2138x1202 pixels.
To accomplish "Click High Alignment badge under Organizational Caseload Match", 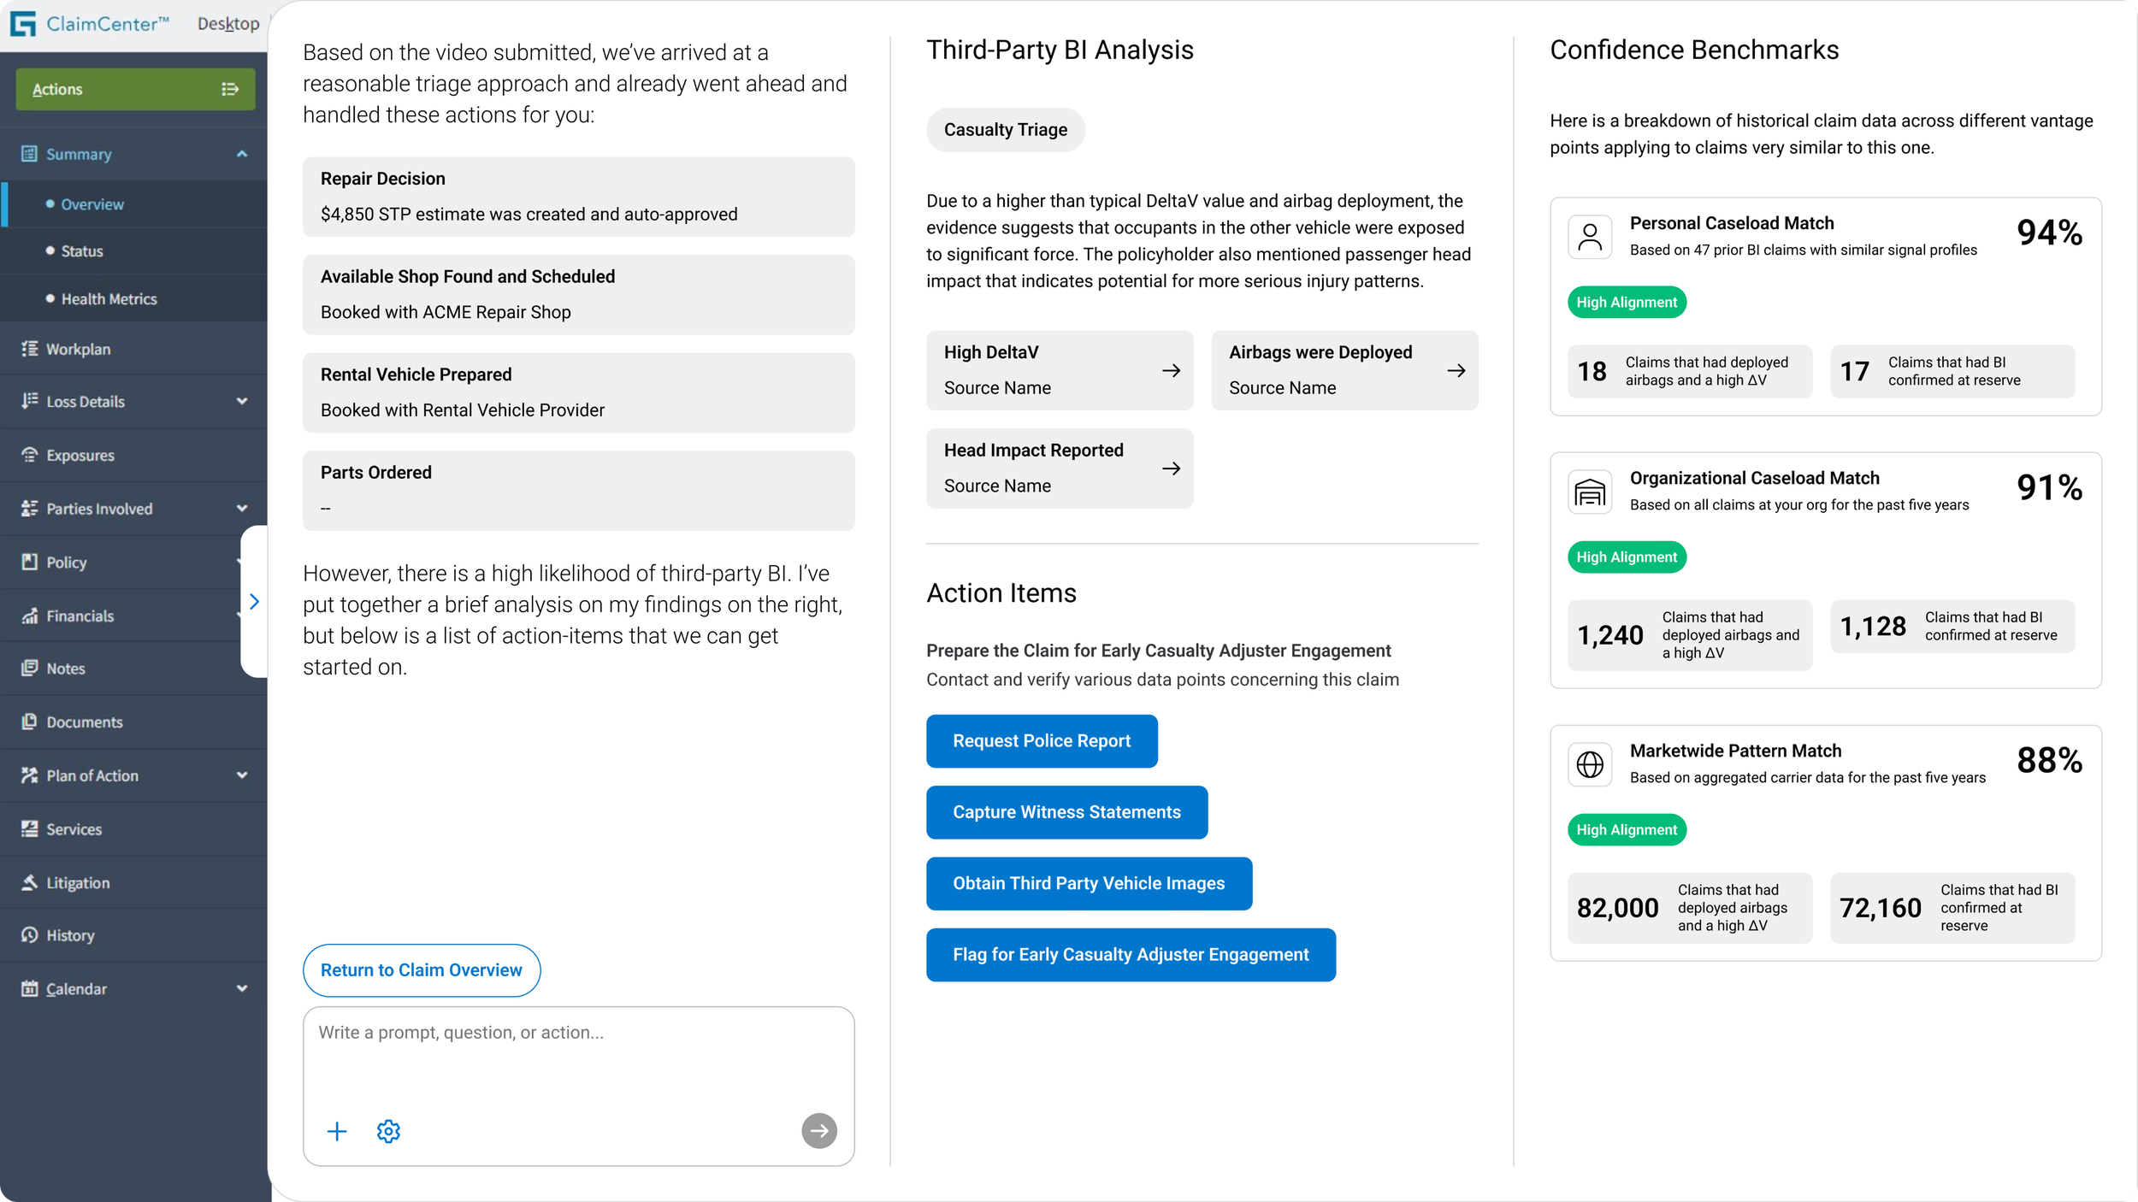I will click(1627, 557).
